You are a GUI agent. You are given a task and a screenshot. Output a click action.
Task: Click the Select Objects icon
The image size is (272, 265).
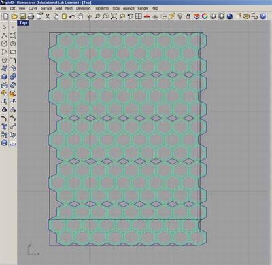click(x=172, y=16)
